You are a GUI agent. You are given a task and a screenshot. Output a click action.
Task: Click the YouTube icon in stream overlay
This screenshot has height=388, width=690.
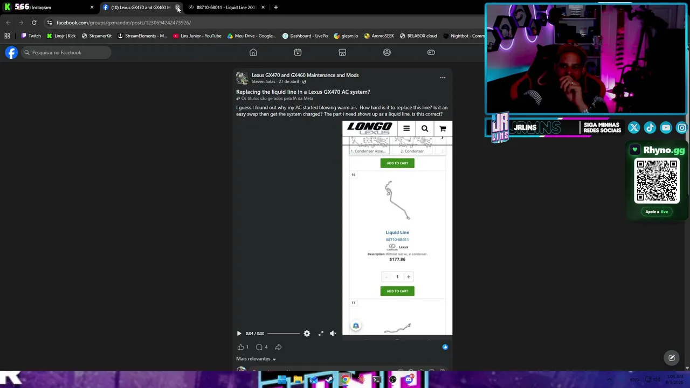(x=666, y=128)
